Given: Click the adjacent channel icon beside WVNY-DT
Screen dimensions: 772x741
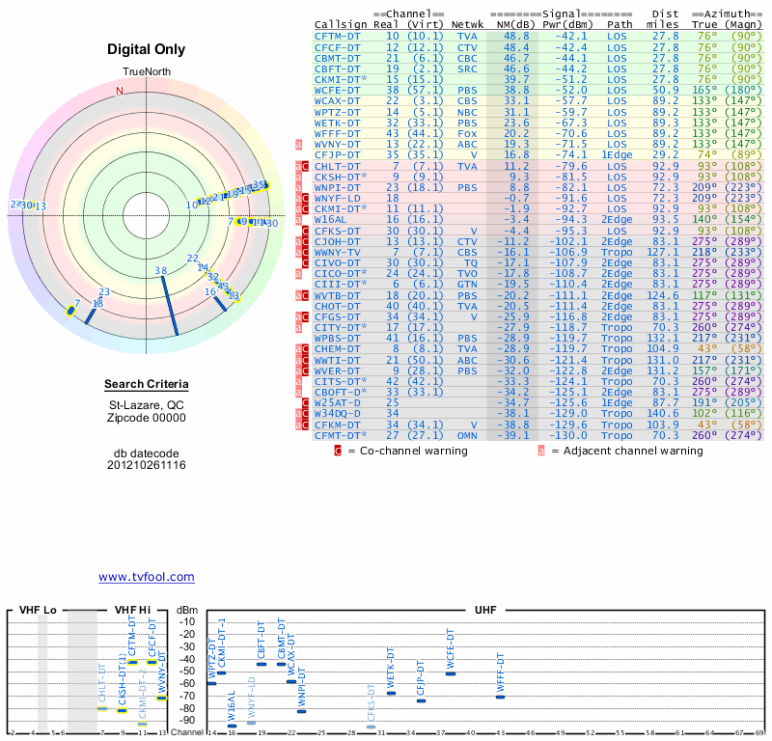Looking at the screenshot, I should (298, 143).
